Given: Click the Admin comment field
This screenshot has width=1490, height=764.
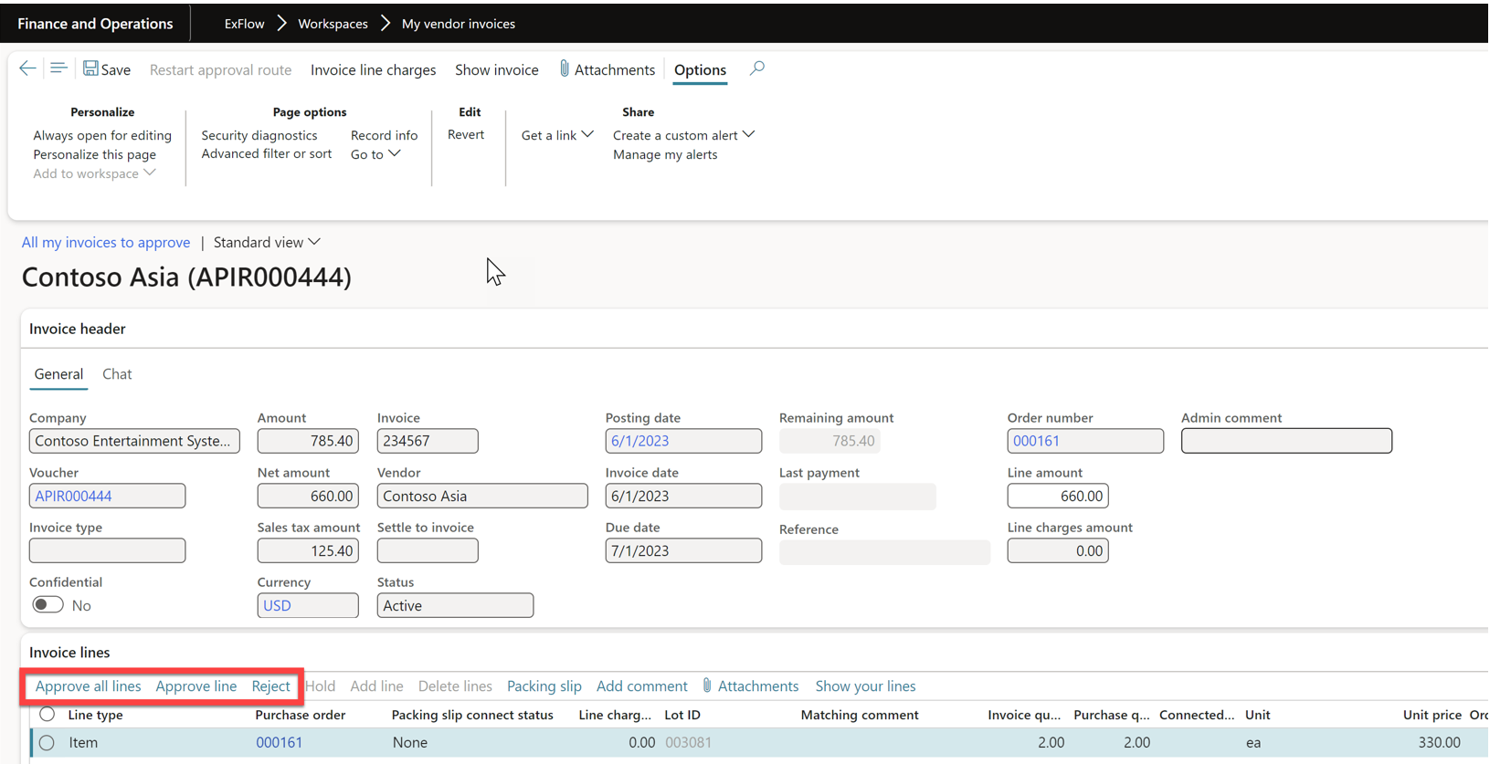Looking at the screenshot, I should pyautogui.click(x=1286, y=441).
